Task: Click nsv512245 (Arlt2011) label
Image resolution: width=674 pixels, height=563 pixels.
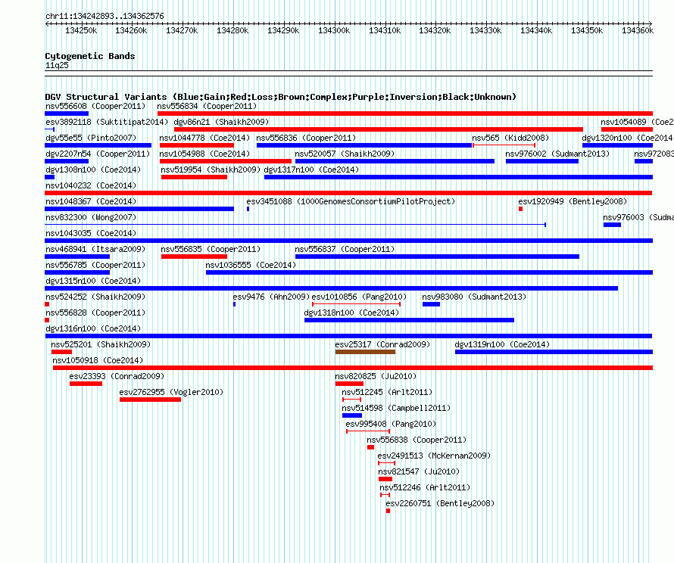Action: pos(387,392)
